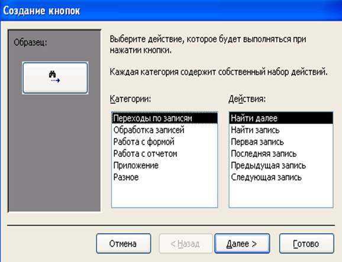
Task: Choose the Первая запись action
Action: tap(281, 142)
